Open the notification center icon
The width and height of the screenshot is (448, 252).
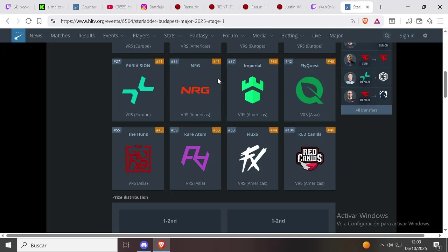[x=436, y=245]
